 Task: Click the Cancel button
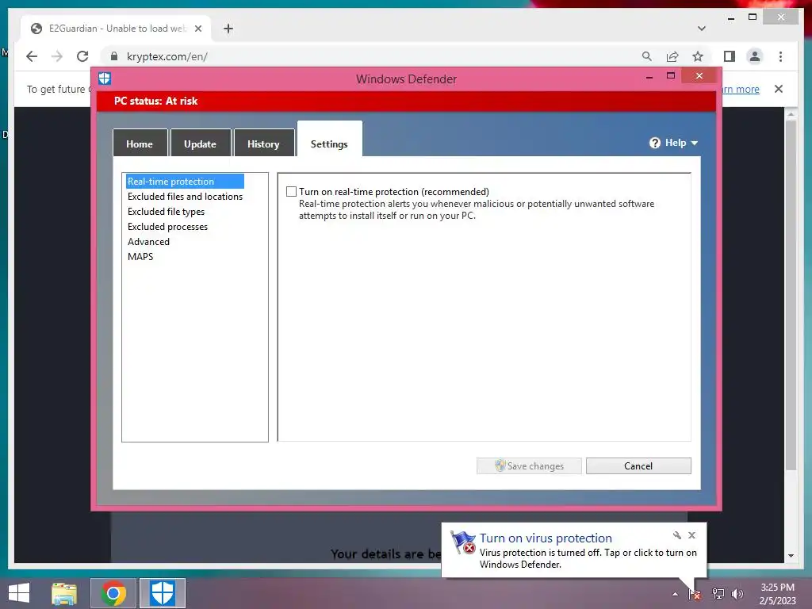pyautogui.click(x=638, y=465)
